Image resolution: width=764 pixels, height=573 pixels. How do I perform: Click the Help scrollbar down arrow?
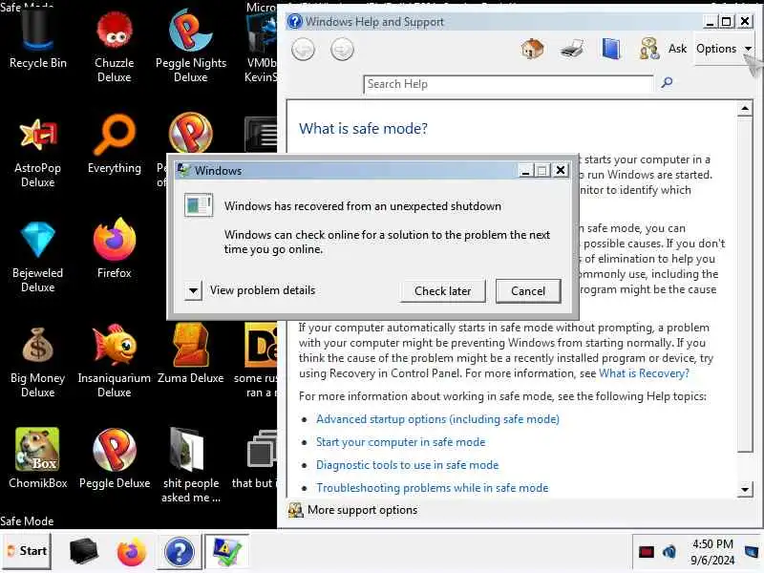tap(745, 489)
